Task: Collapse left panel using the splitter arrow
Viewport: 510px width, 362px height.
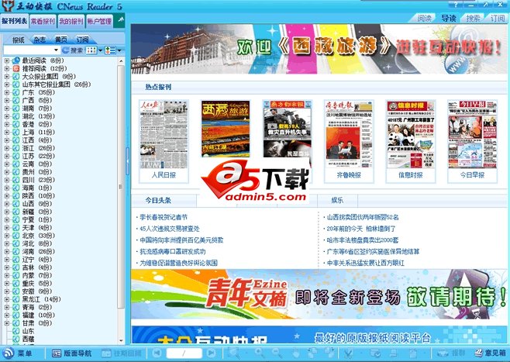Action: click(127, 160)
